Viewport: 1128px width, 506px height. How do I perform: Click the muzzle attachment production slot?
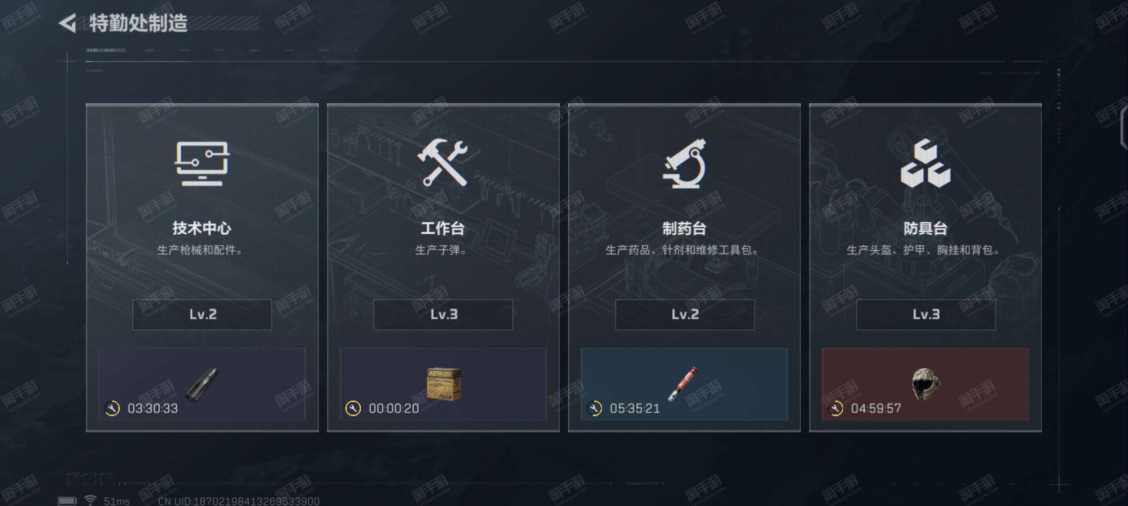click(202, 384)
